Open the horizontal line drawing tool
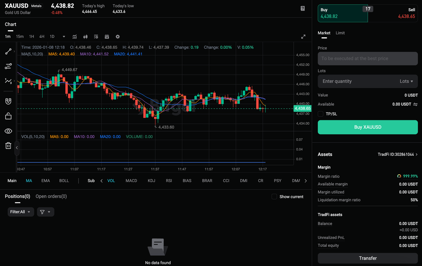The height and width of the screenshot is (266, 422). [8, 66]
